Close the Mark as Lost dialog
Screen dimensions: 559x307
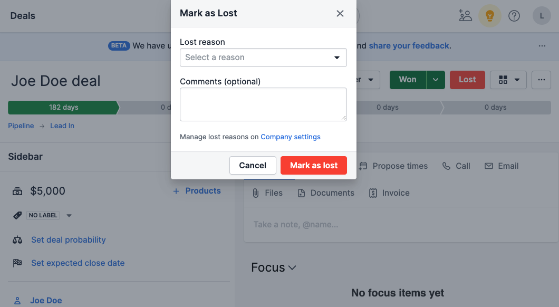pos(340,14)
